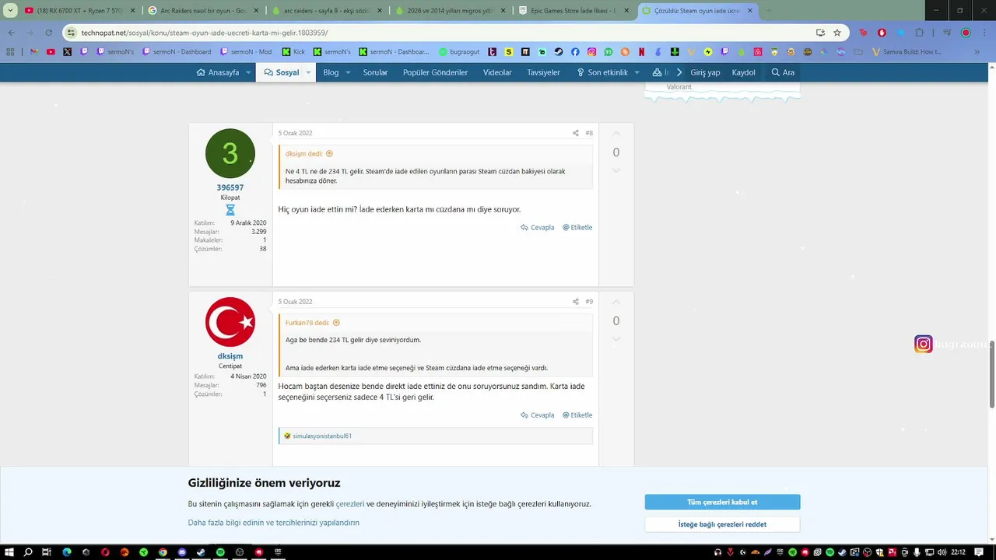The width and height of the screenshot is (996, 560).
Task: Click Cevapla on post #8
Action: pyautogui.click(x=538, y=228)
